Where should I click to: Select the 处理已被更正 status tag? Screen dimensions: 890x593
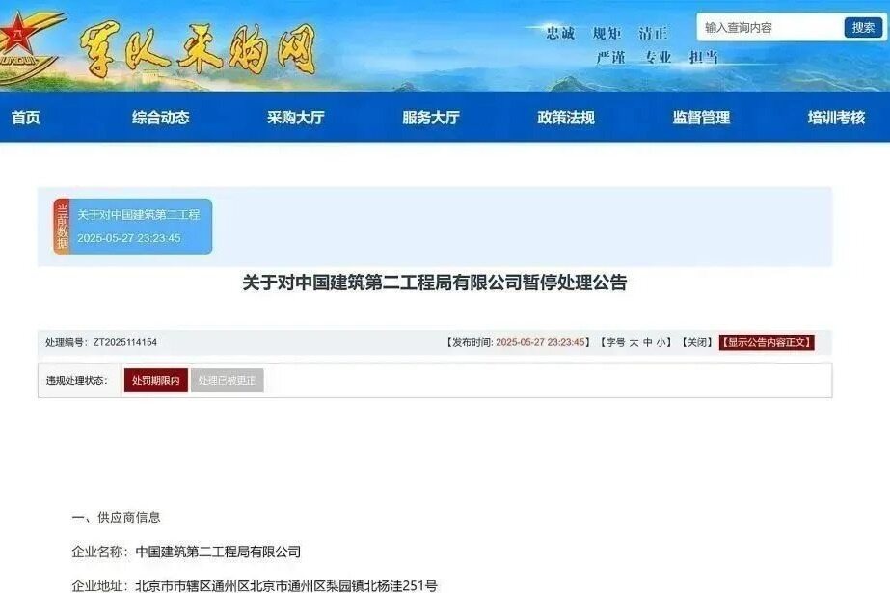tap(227, 380)
